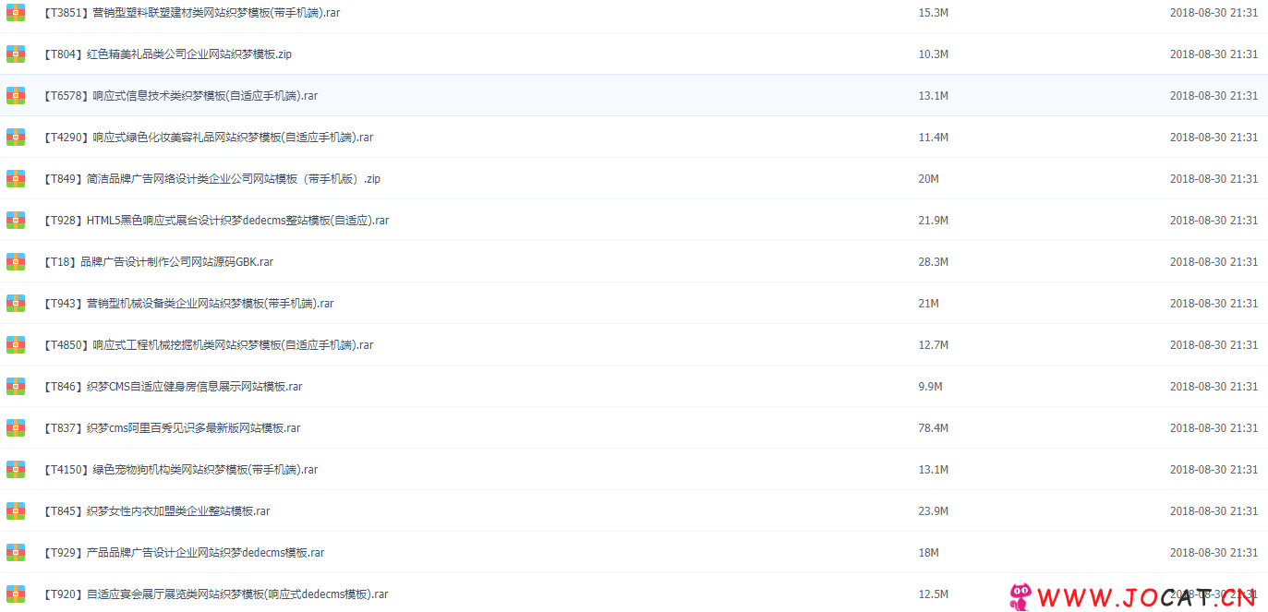Open the T846 织梦CMS自适应健身房 file name

pos(173,387)
